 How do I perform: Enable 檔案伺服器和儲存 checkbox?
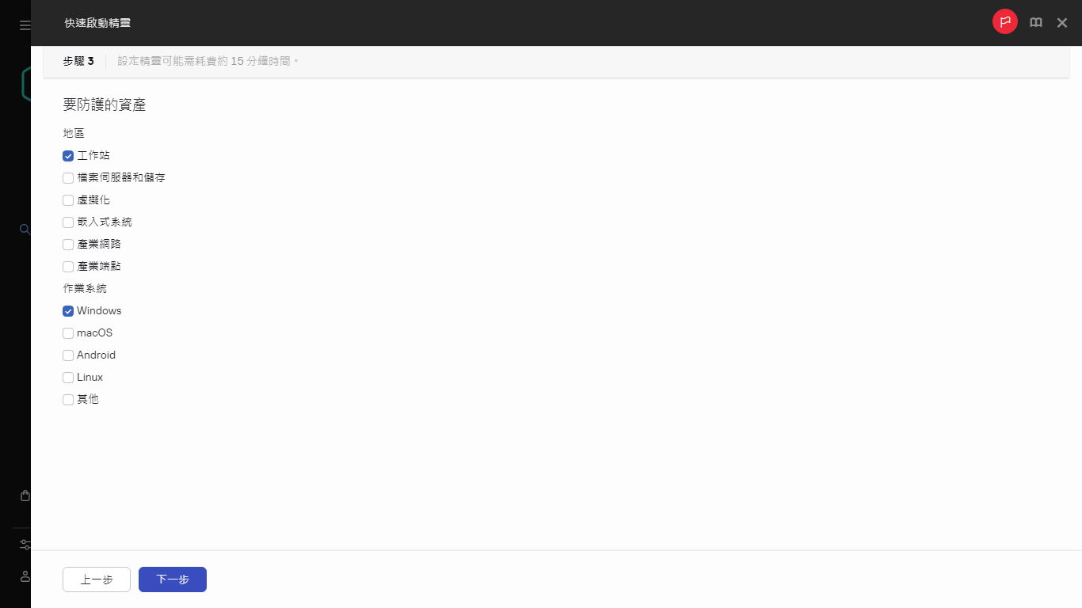[68, 178]
